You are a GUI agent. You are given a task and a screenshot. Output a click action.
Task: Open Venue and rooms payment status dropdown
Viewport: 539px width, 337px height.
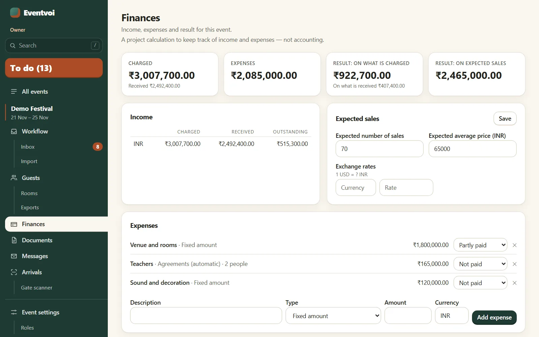[x=480, y=245]
